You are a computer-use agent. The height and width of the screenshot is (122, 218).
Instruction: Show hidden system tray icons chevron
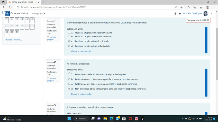click(183, 119)
